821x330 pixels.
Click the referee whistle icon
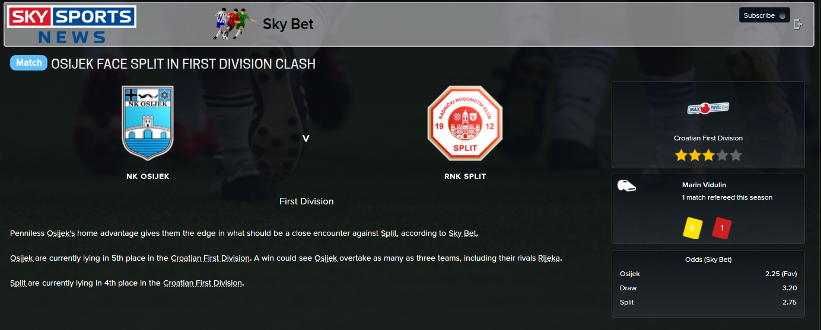(626, 186)
